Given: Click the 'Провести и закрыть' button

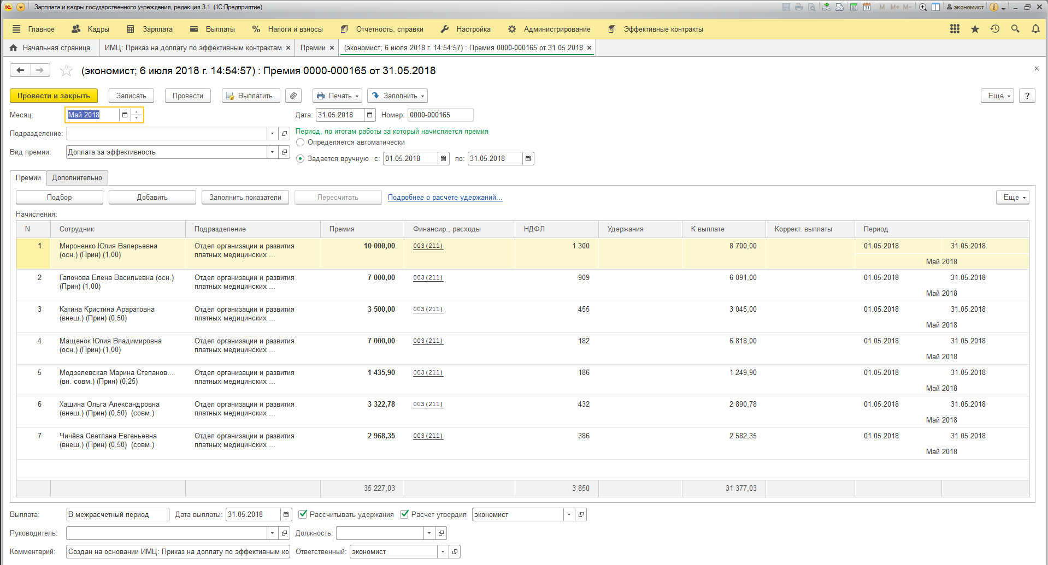Looking at the screenshot, I should [54, 96].
